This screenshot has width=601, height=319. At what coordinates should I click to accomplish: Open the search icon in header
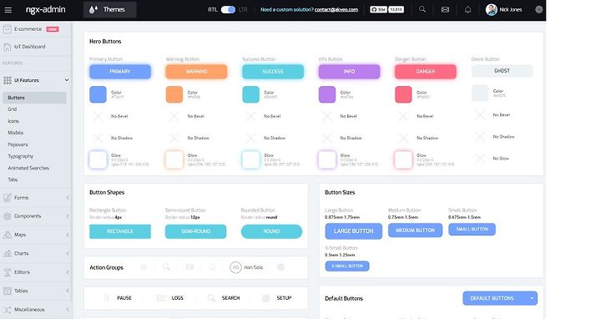click(422, 9)
